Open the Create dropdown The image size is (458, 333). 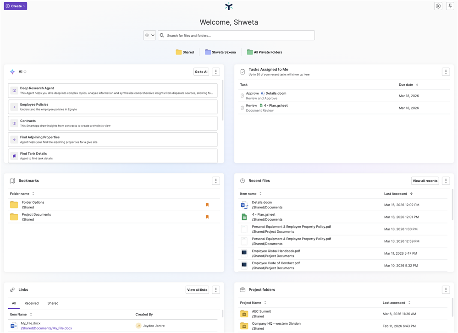[15, 5]
